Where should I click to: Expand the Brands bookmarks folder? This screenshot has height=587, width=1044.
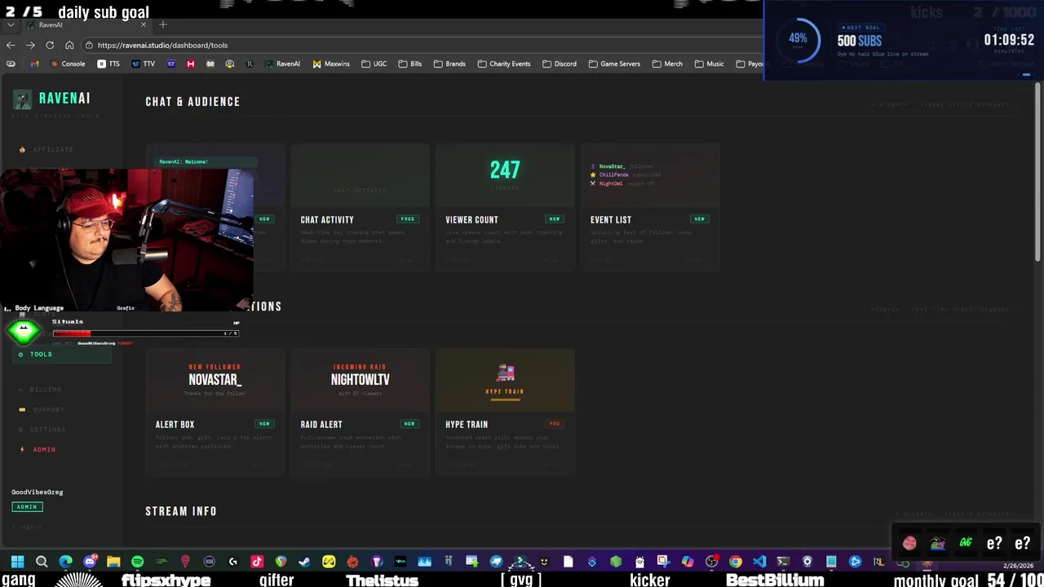click(x=449, y=64)
